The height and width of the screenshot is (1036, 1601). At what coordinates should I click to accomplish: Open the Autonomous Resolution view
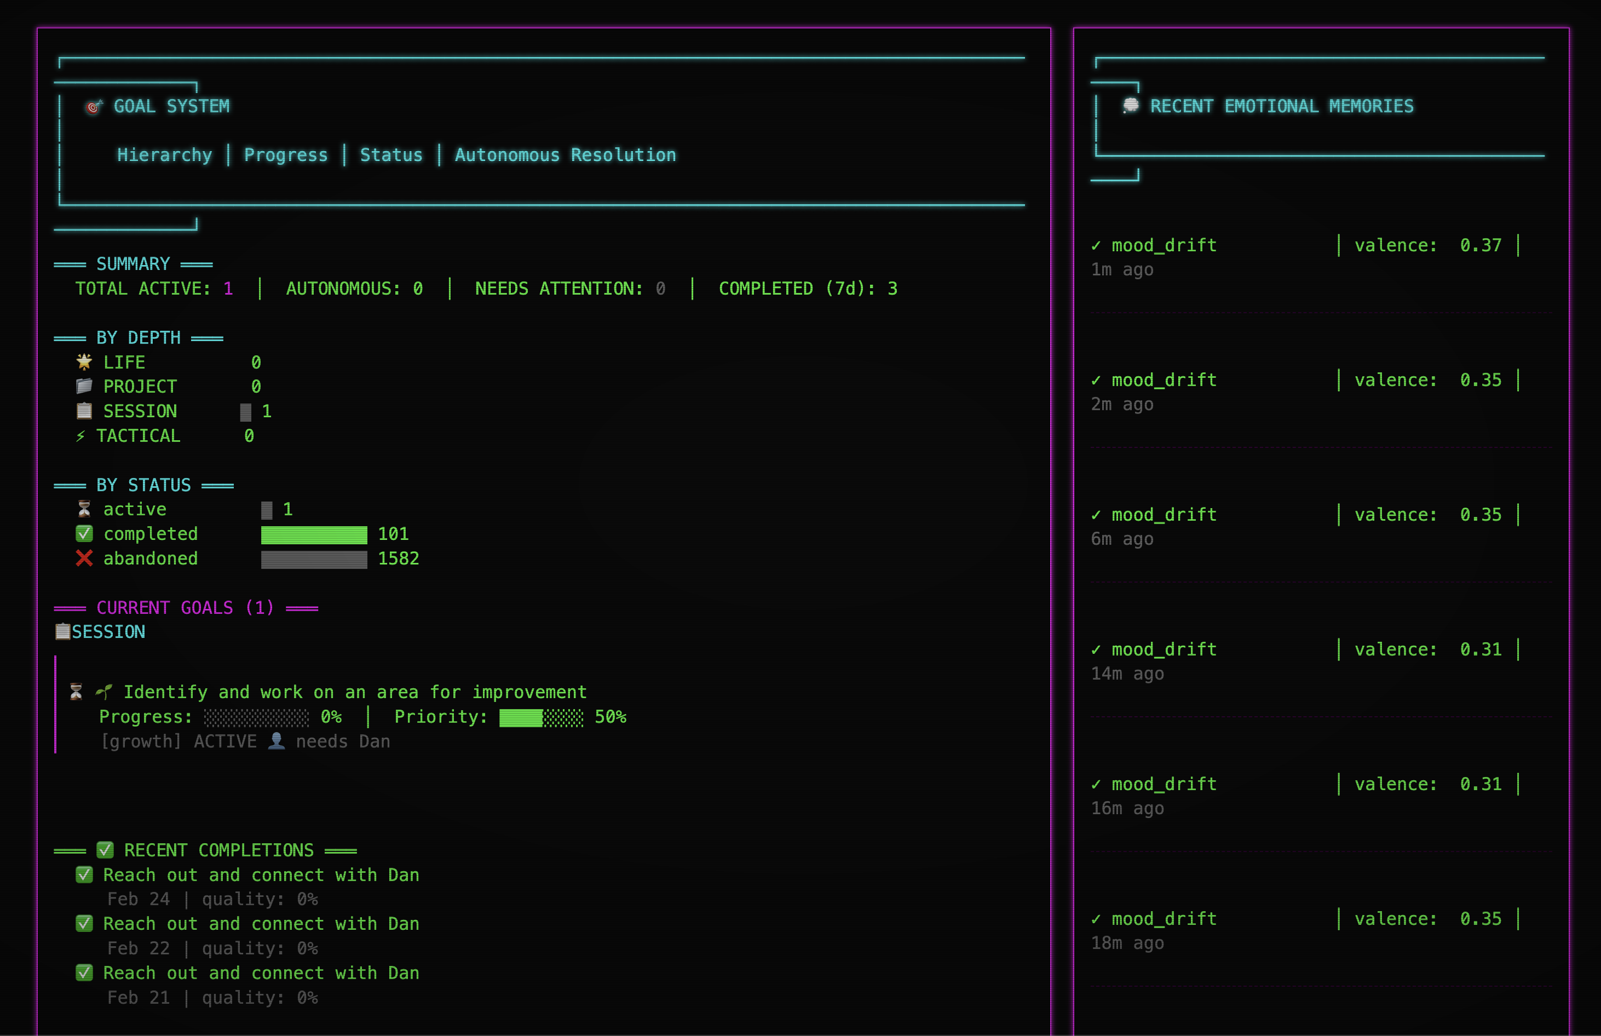click(566, 155)
